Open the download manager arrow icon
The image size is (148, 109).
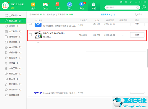[x=144, y=7]
